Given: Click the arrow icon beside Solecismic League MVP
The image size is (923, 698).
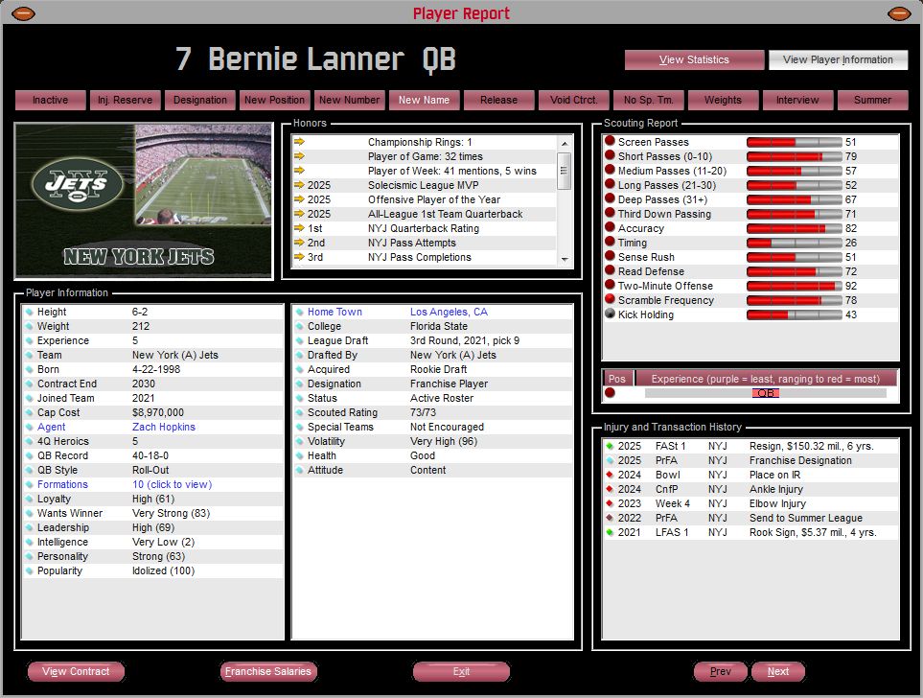Looking at the screenshot, I should [x=299, y=185].
